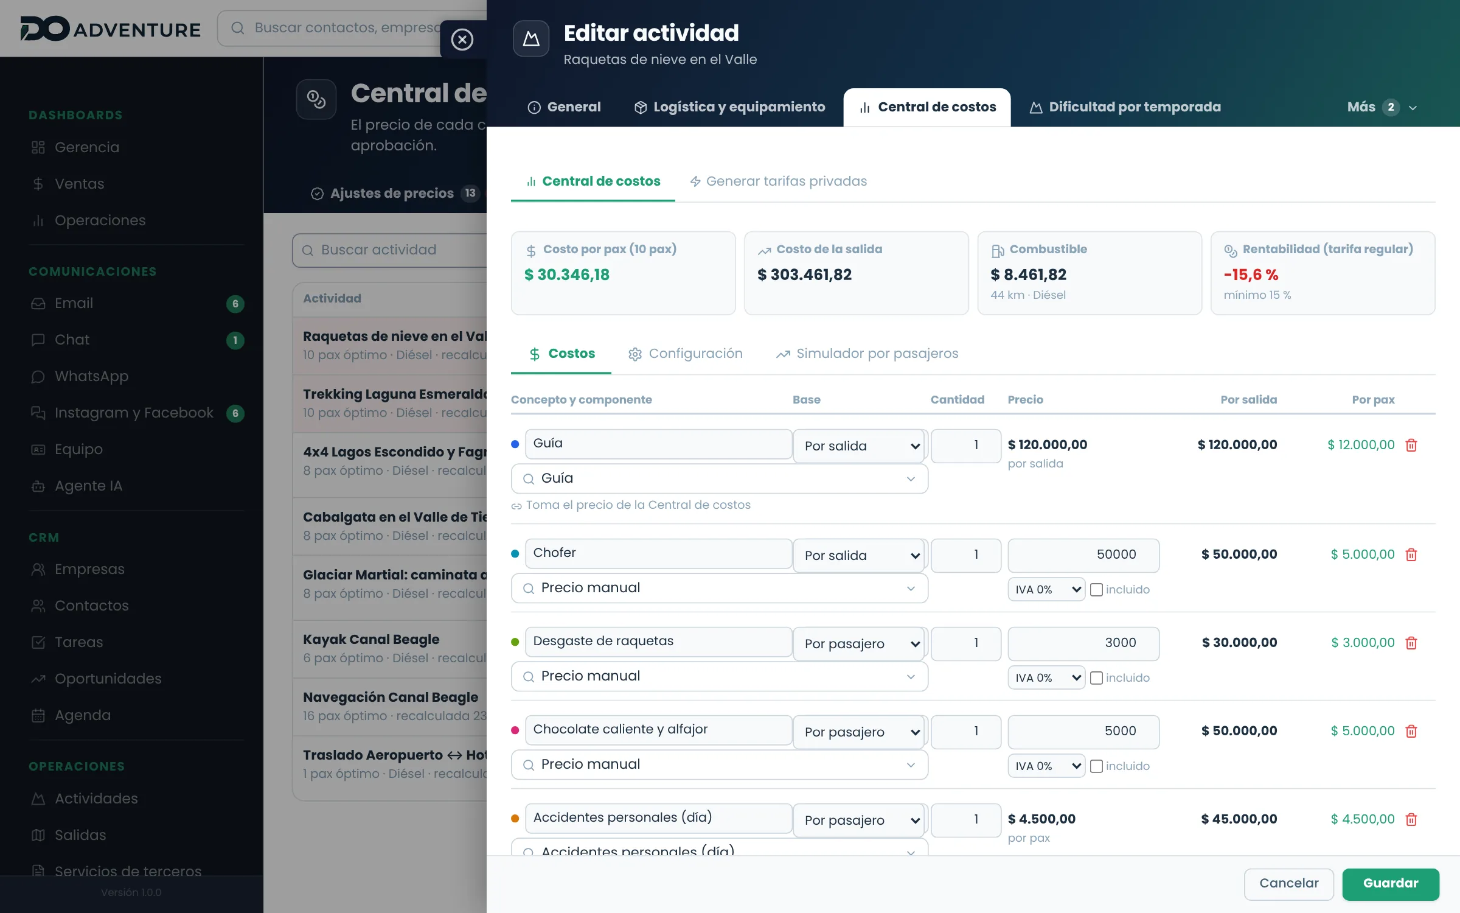Open Agente IA in sidebar
The image size is (1460, 913).
click(88, 486)
